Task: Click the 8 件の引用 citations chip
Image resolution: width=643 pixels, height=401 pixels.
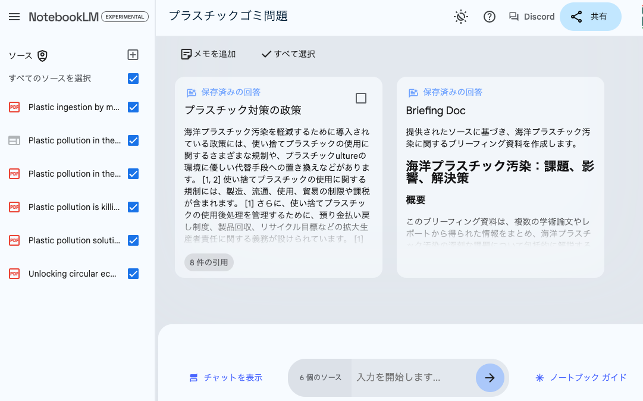Action: click(x=209, y=262)
